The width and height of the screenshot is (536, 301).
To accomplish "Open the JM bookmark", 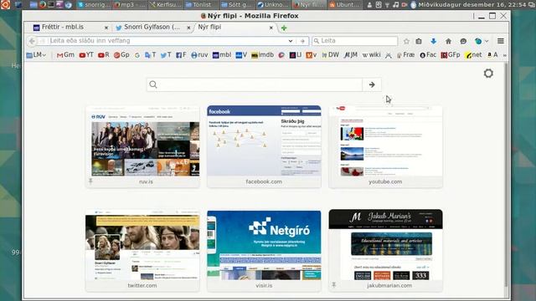I will 350,55.
